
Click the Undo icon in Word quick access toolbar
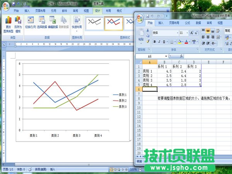tap(19, 4)
